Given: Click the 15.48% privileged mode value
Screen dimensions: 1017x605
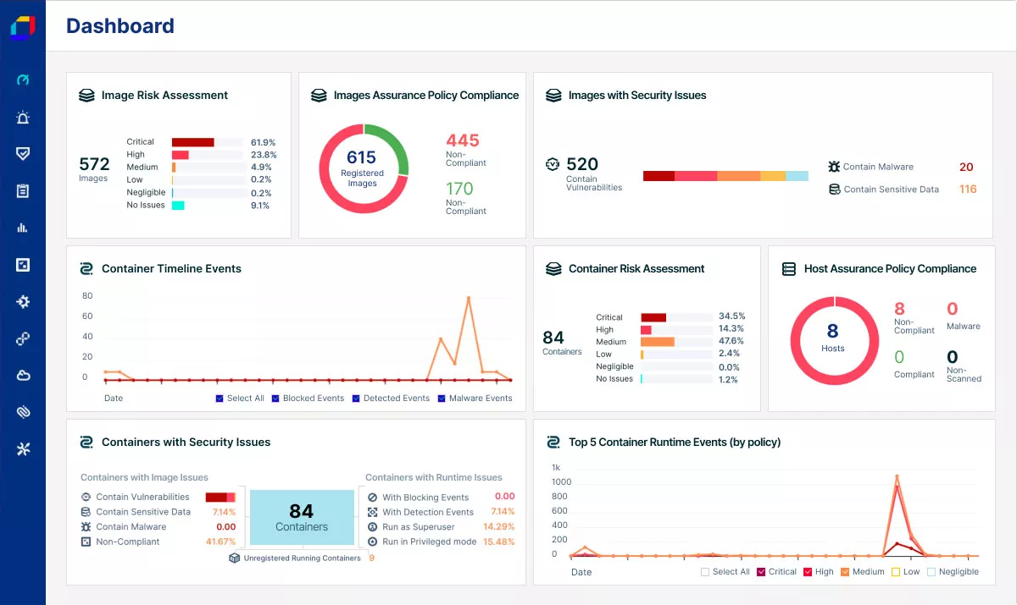Looking at the screenshot, I should click(x=499, y=542).
